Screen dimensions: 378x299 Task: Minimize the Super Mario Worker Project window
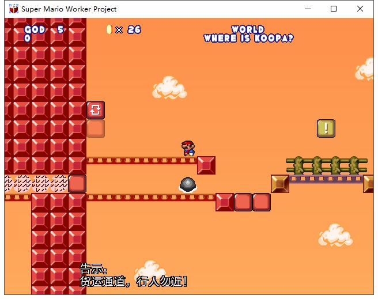click(x=308, y=9)
